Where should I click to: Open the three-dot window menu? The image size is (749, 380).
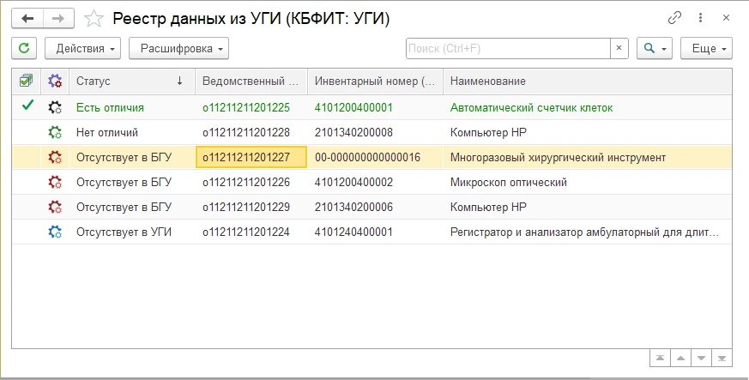[x=700, y=18]
